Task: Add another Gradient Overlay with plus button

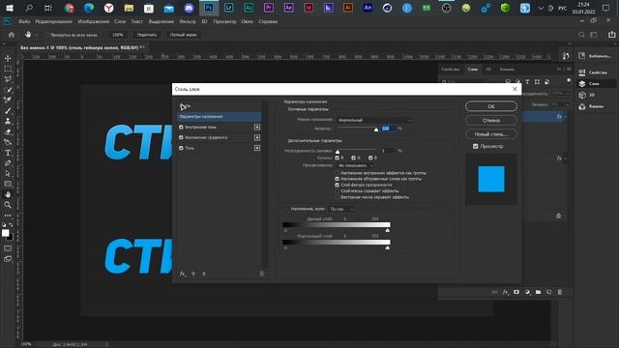Action: 257,137
